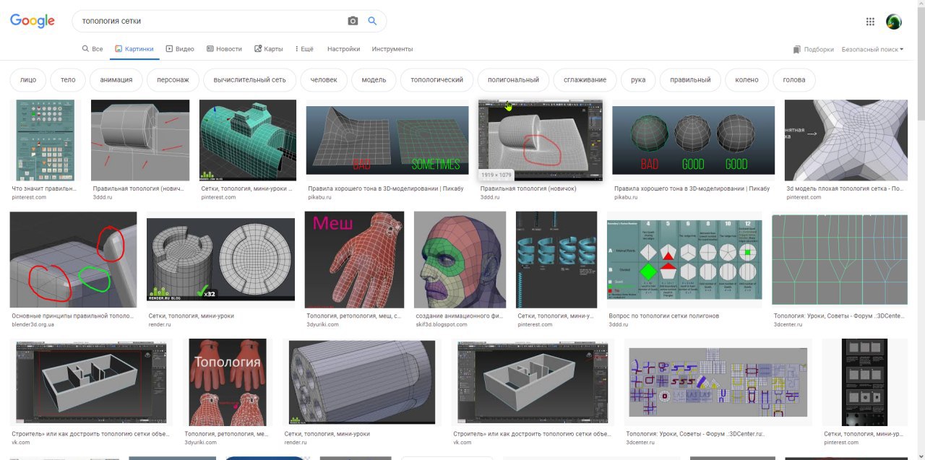The height and width of the screenshot is (460, 925).
Task: Open the polygon shapes table thumbnail
Action: (x=684, y=259)
